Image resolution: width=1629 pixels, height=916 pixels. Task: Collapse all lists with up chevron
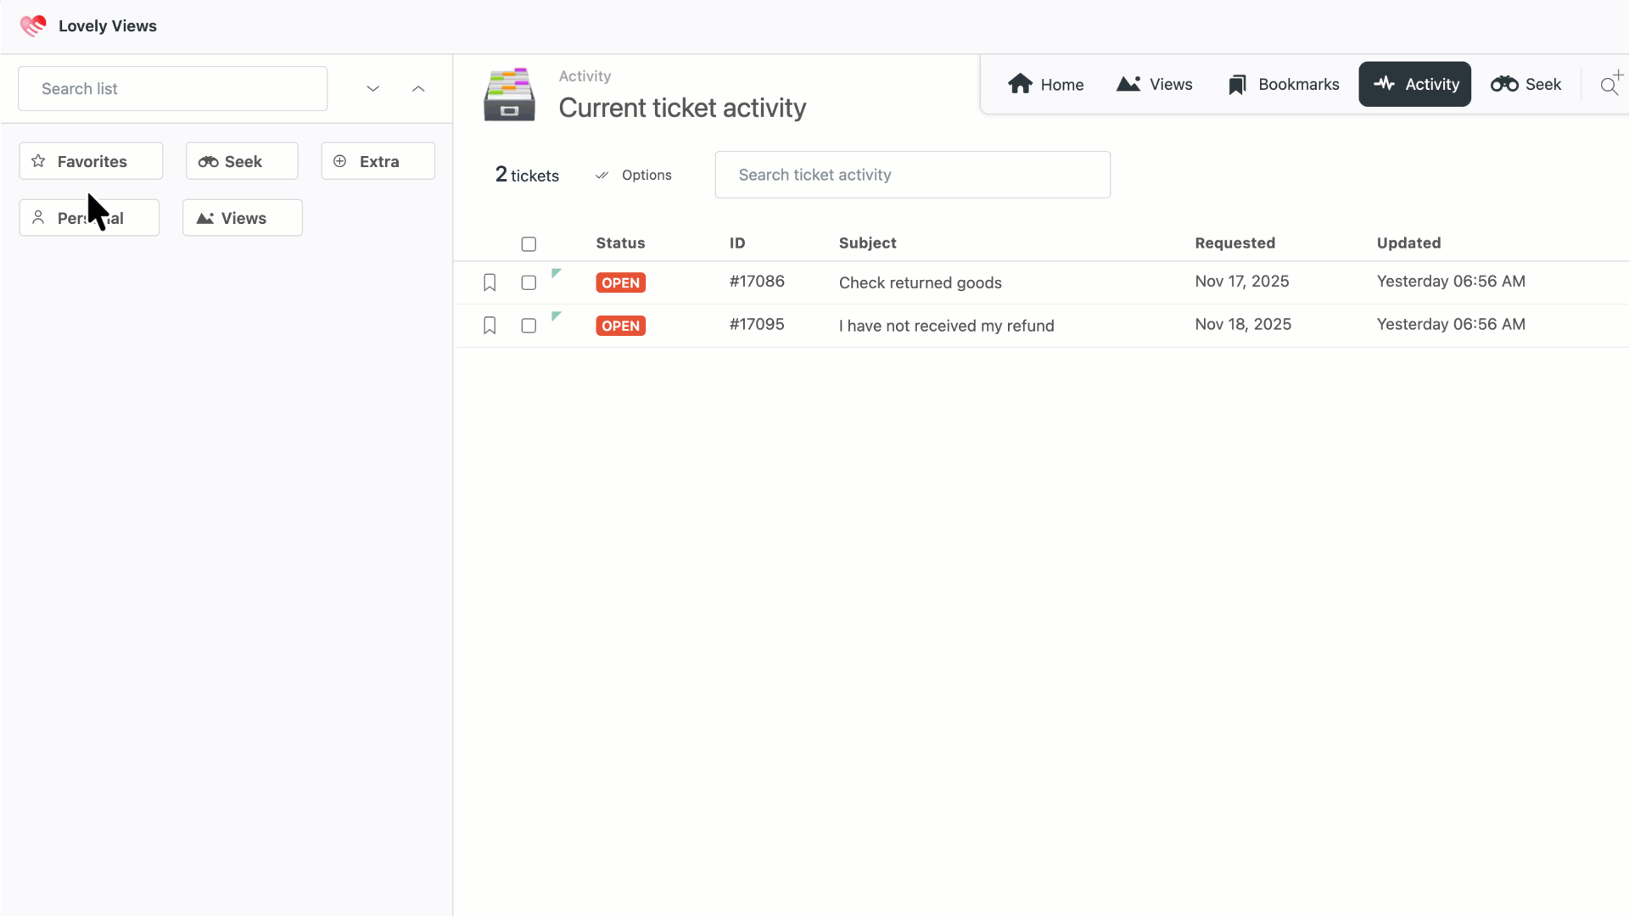click(x=418, y=88)
